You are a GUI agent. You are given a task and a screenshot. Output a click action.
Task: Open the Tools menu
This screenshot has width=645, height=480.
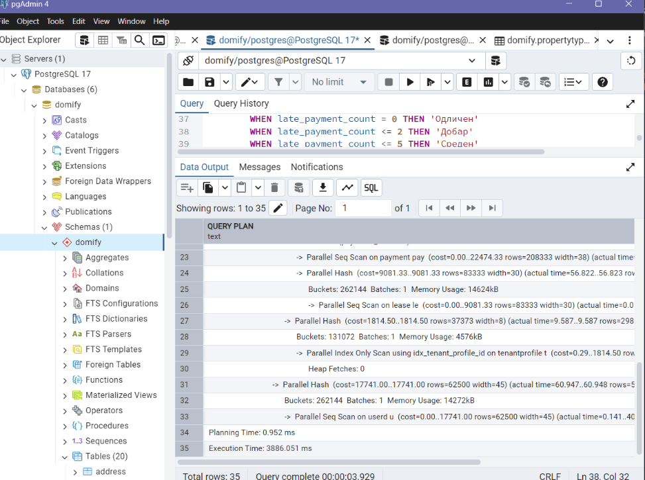pos(55,21)
